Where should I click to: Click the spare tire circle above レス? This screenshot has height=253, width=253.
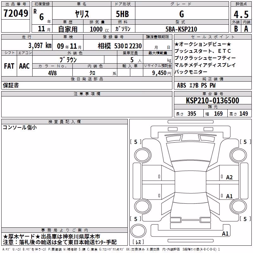click(x=138, y=231)
